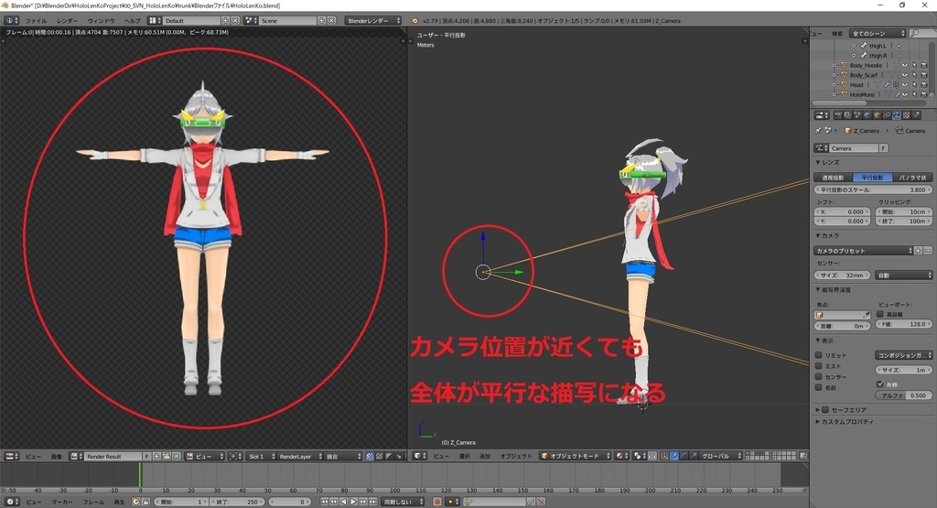Image resolution: width=937 pixels, height=508 pixels.
Task: Open the カメラのプリセット dropdown
Action: click(864, 251)
